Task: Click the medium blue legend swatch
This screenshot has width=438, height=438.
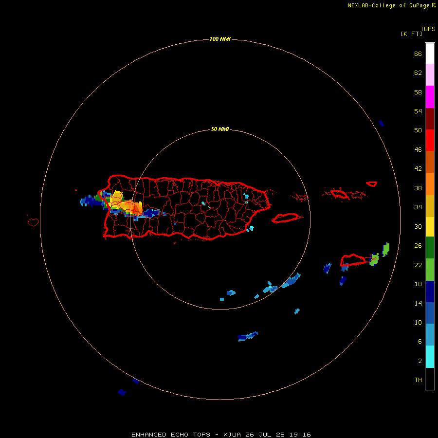Action: (x=430, y=313)
